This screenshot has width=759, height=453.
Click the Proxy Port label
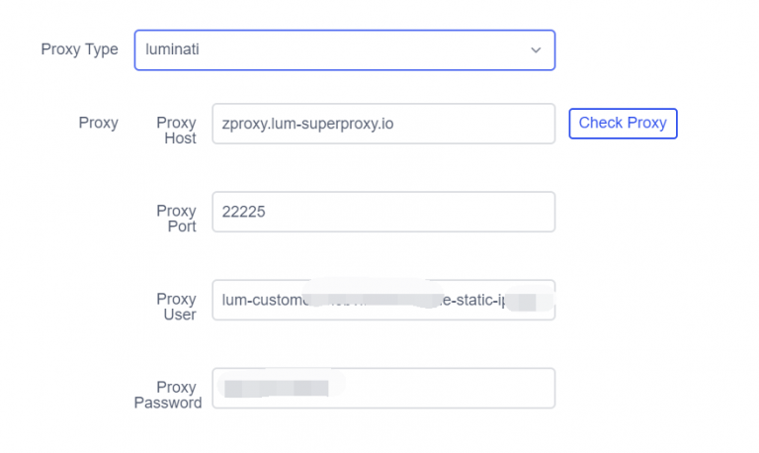[177, 219]
